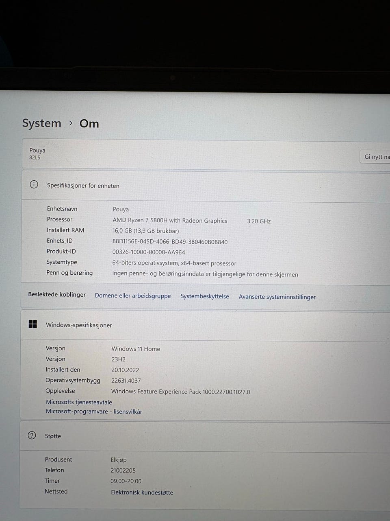Screen dimensions: 390x521
Task: Click the Enhetsnavn label
Action: [62, 209]
